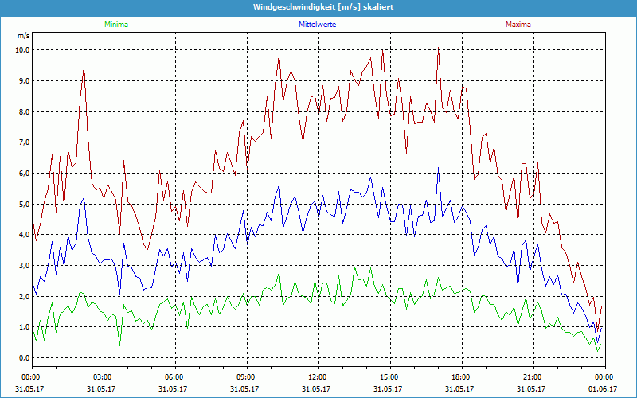Image resolution: width=637 pixels, height=398 pixels.
Task: Click the Minima legend label
Action: (116, 25)
